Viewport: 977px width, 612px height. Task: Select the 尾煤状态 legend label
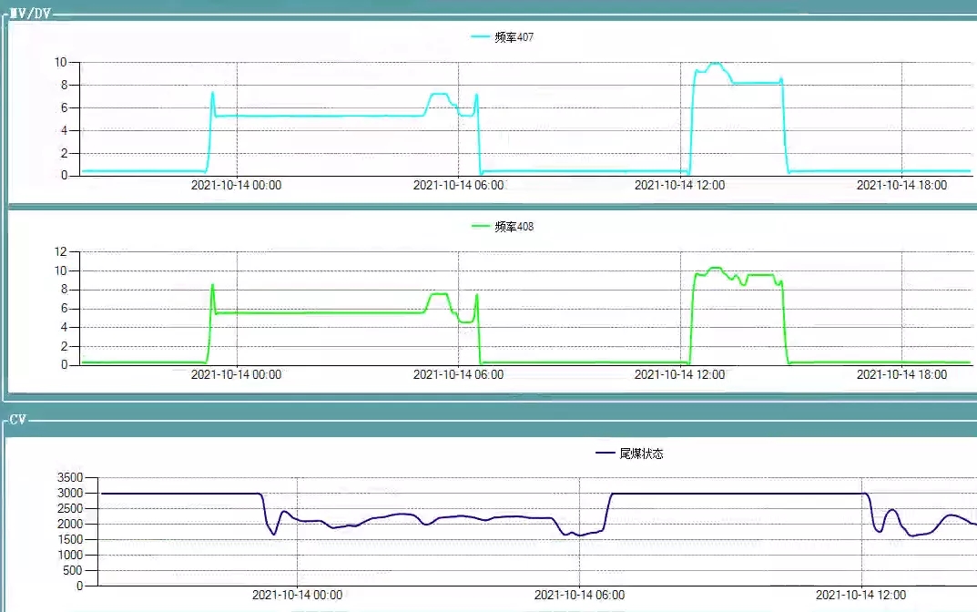[641, 453]
